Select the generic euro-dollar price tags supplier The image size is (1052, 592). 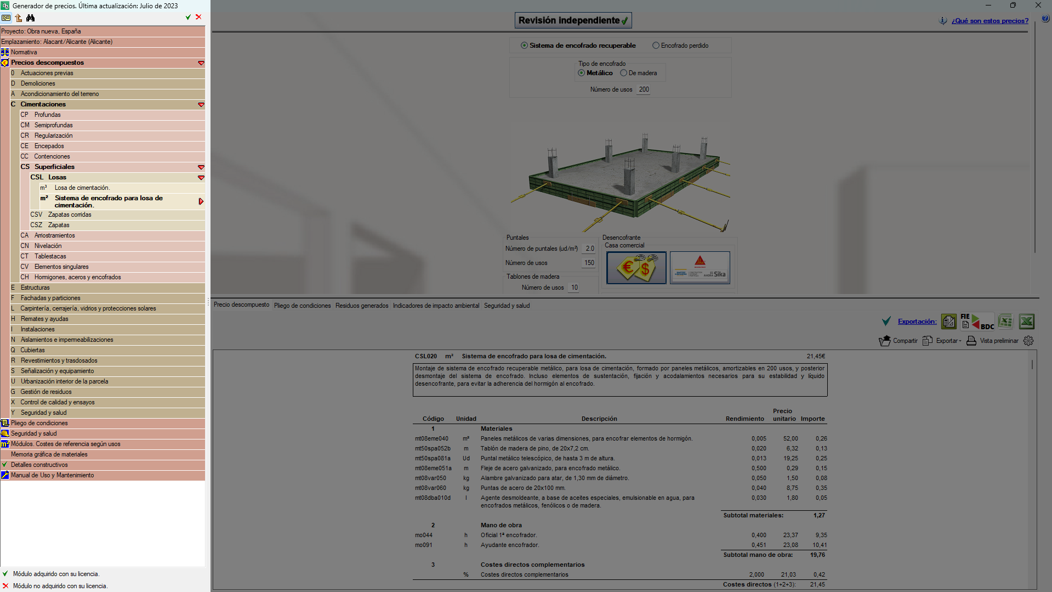coord(636,268)
